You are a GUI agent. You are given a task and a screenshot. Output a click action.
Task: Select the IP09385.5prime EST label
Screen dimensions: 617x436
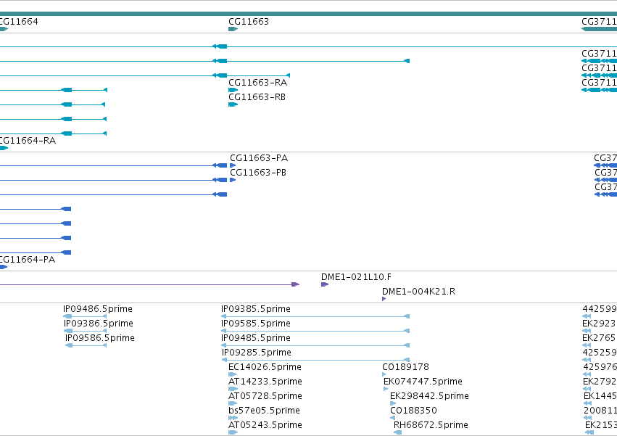tap(256, 309)
